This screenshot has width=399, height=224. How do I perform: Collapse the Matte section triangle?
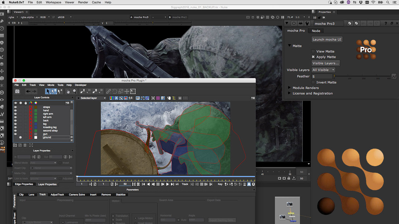tap(289, 46)
